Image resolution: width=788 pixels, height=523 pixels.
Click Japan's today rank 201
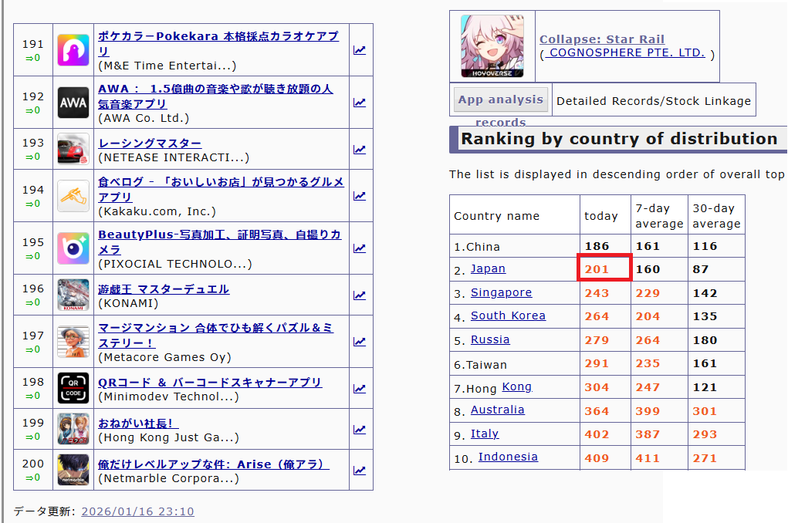[x=597, y=269]
